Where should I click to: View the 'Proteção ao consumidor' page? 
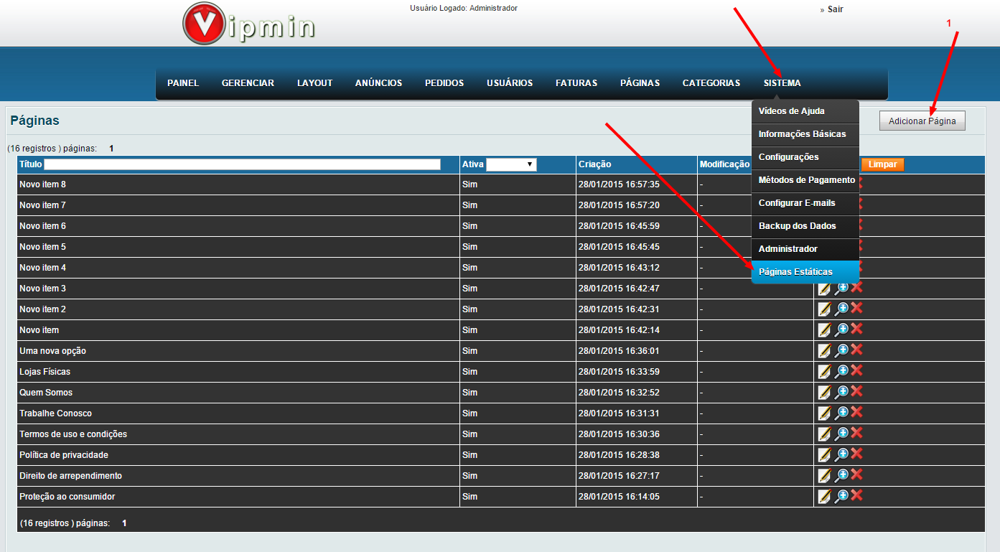pyautogui.click(x=841, y=497)
